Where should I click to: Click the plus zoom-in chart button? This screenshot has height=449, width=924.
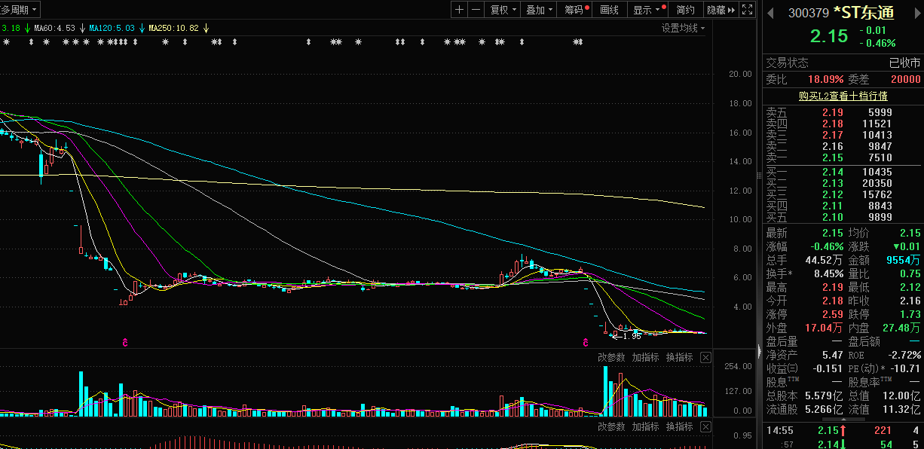click(x=460, y=10)
